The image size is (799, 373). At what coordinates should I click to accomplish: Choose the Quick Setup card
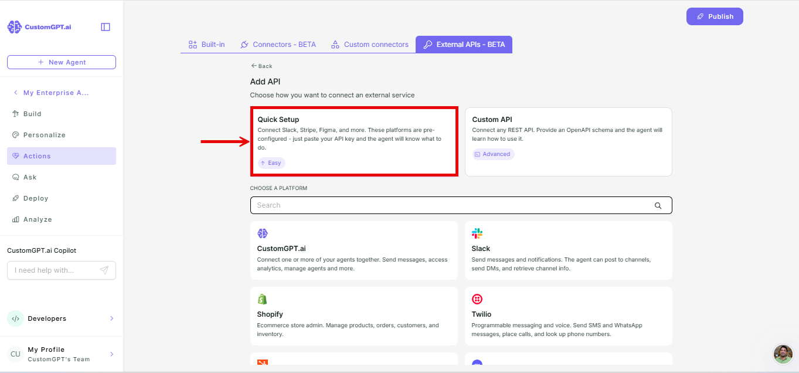coord(354,141)
